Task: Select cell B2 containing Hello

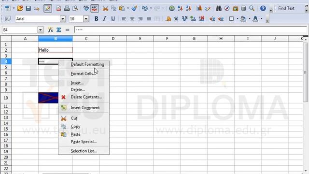Action: (x=56, y=50)
